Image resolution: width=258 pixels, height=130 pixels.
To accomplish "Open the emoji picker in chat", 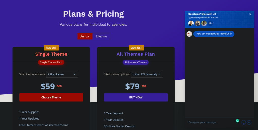I will coord(243,122).
